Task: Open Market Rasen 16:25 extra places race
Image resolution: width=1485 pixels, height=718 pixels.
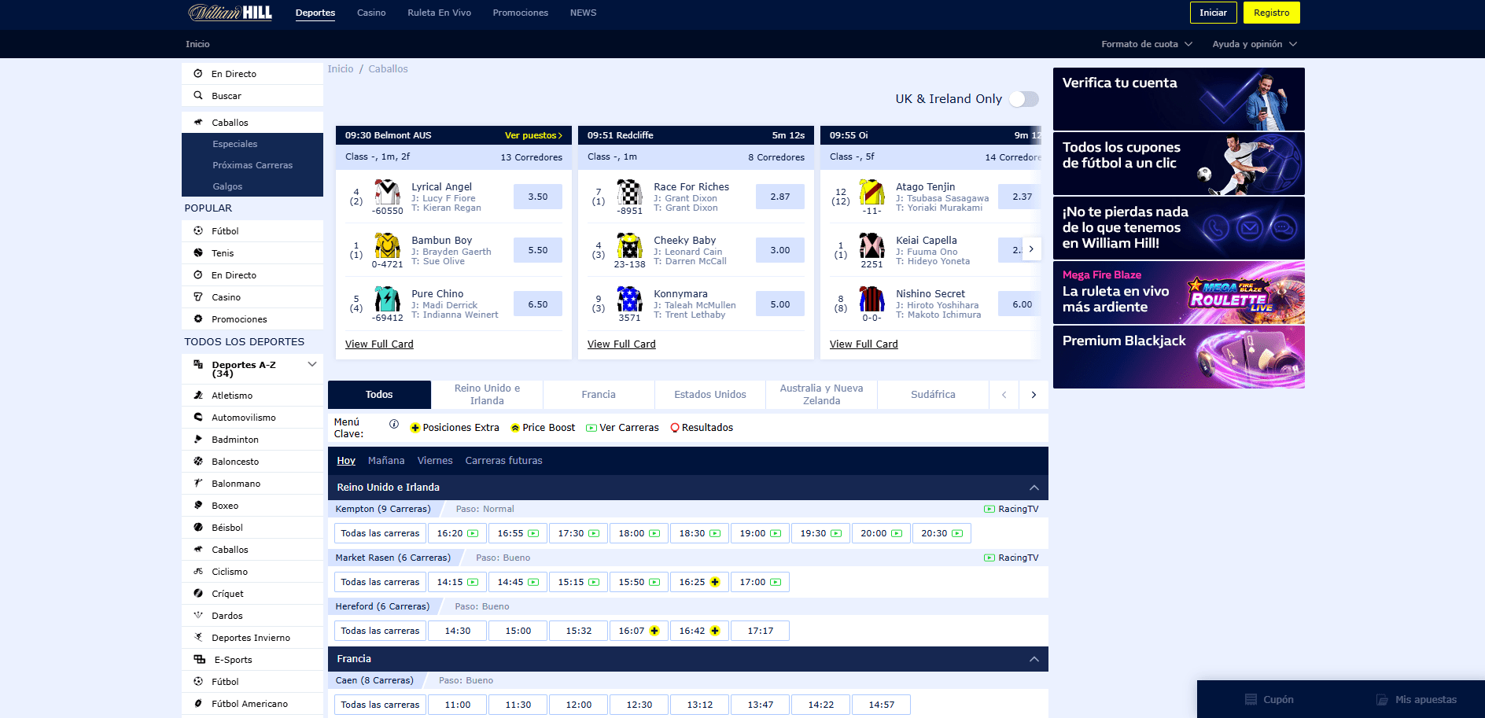Action: pos(699,582)
